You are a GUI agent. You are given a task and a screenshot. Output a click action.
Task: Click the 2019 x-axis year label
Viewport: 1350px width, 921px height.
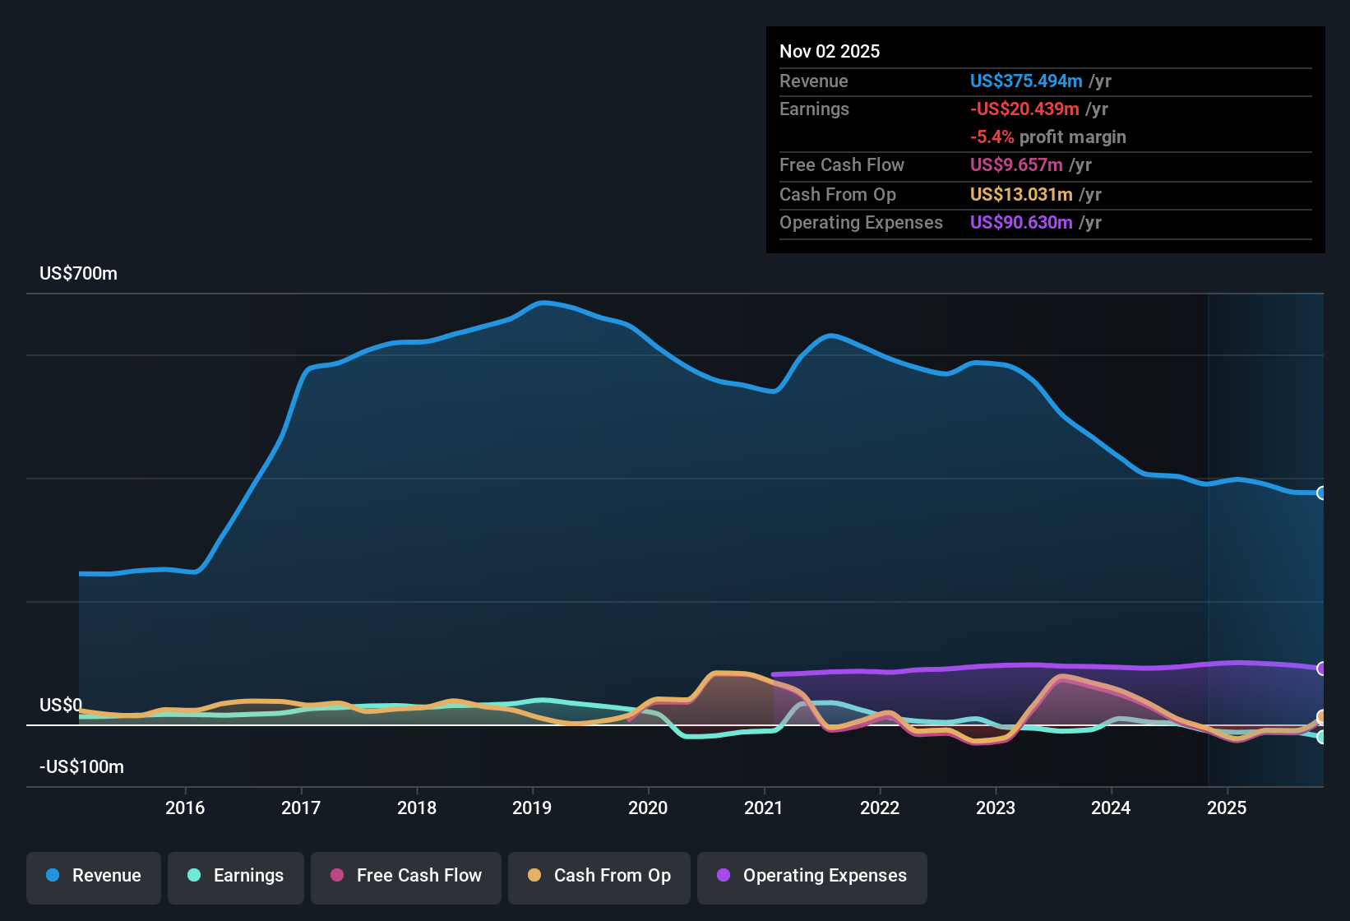532,808
